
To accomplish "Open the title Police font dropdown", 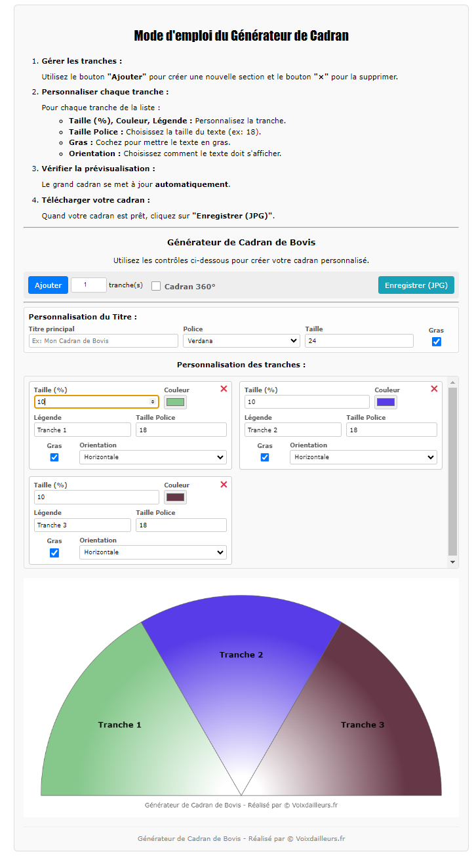I will (241, 341).
